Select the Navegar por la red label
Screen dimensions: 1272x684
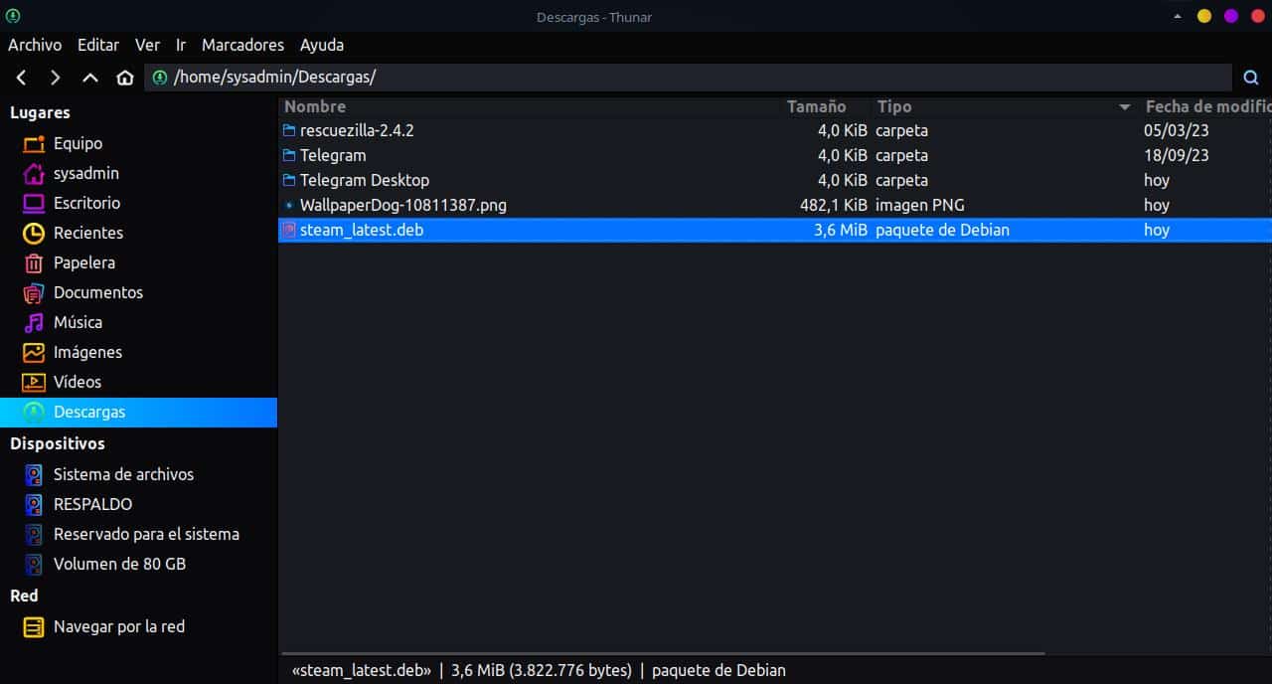coord(119,626)
